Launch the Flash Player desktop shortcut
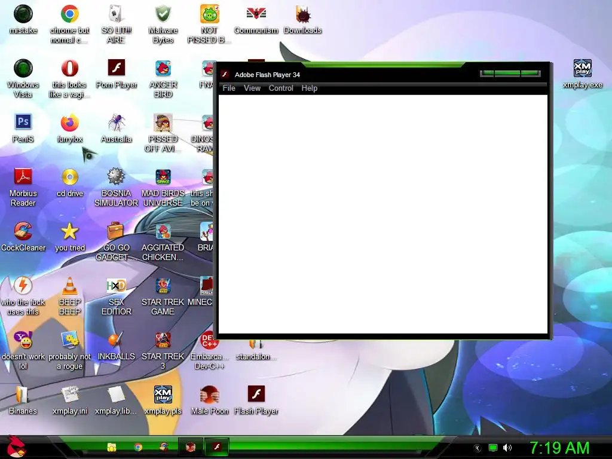This screenshot has height=459, width=612. [256, 400]
